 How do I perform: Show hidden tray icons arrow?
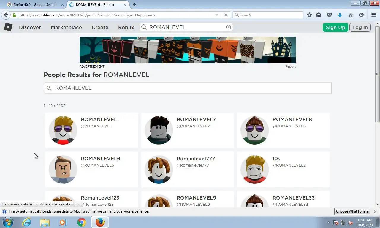pyautogui.click(x=328, y=222)
